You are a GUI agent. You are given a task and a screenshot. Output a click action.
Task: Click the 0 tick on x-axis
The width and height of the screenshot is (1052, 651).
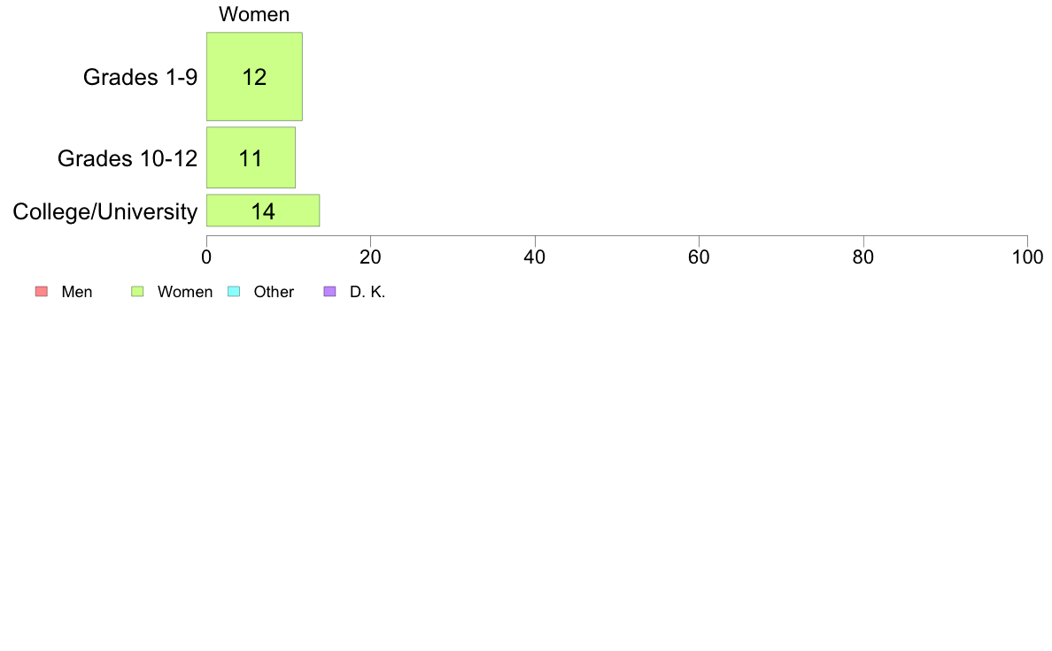(x=206, y=257)
